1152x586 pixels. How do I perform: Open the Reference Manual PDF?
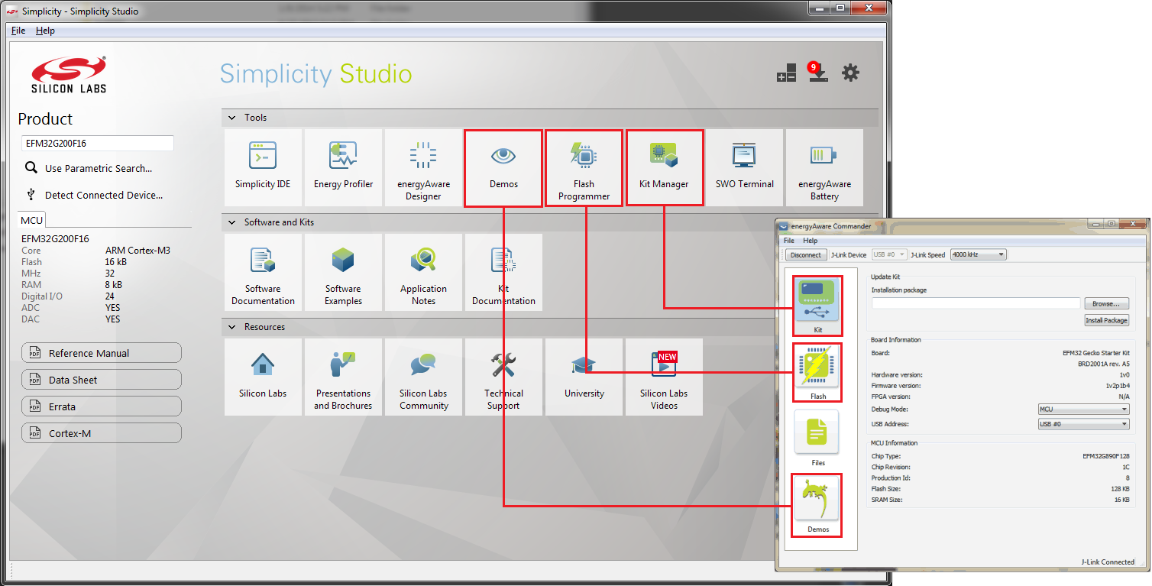click(102, 353)
